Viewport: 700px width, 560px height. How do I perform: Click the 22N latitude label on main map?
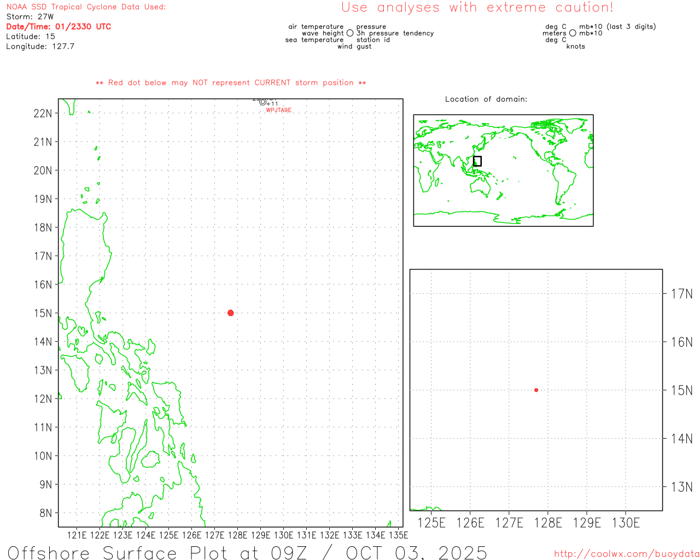[x=43, y=114]
